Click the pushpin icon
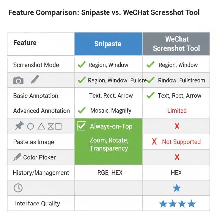The height and width of the screenshot is (217, 217). [19, 126]
